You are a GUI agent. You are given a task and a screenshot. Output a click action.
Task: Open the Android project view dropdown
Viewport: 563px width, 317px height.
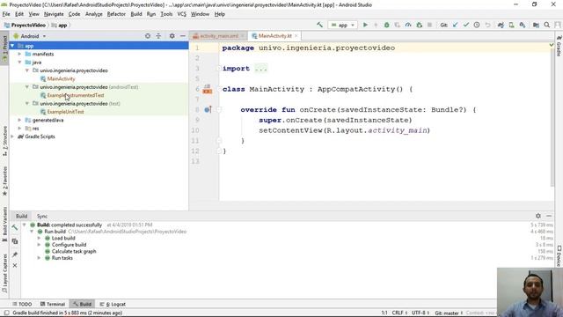(30, 36)
